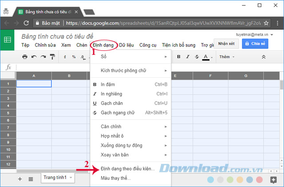The height and width of the screenshot is (187, 284).
Task: Click the print icon in toolbar
Action: pyautogui.click(x=25, y=57)
